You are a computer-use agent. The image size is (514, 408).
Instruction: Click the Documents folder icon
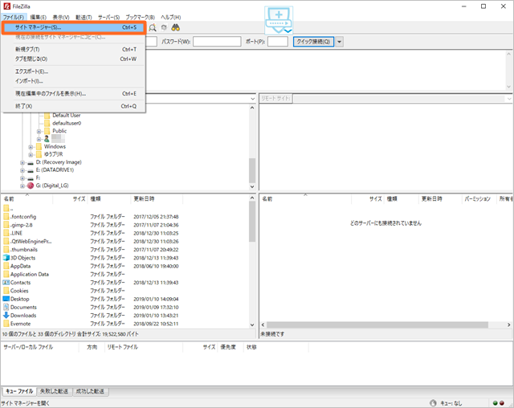pos(6,307)
